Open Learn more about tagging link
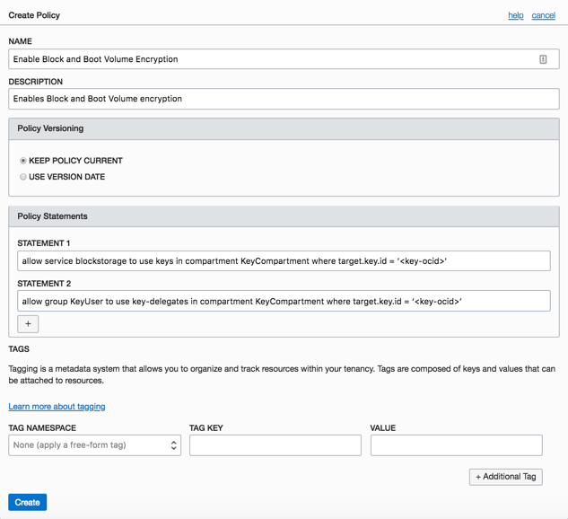568x519 pixels. pos(57,406)
